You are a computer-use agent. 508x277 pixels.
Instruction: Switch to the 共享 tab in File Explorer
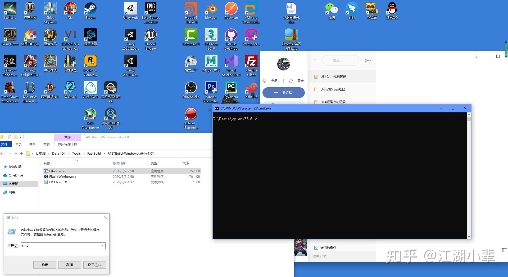[x=32, y=144]
